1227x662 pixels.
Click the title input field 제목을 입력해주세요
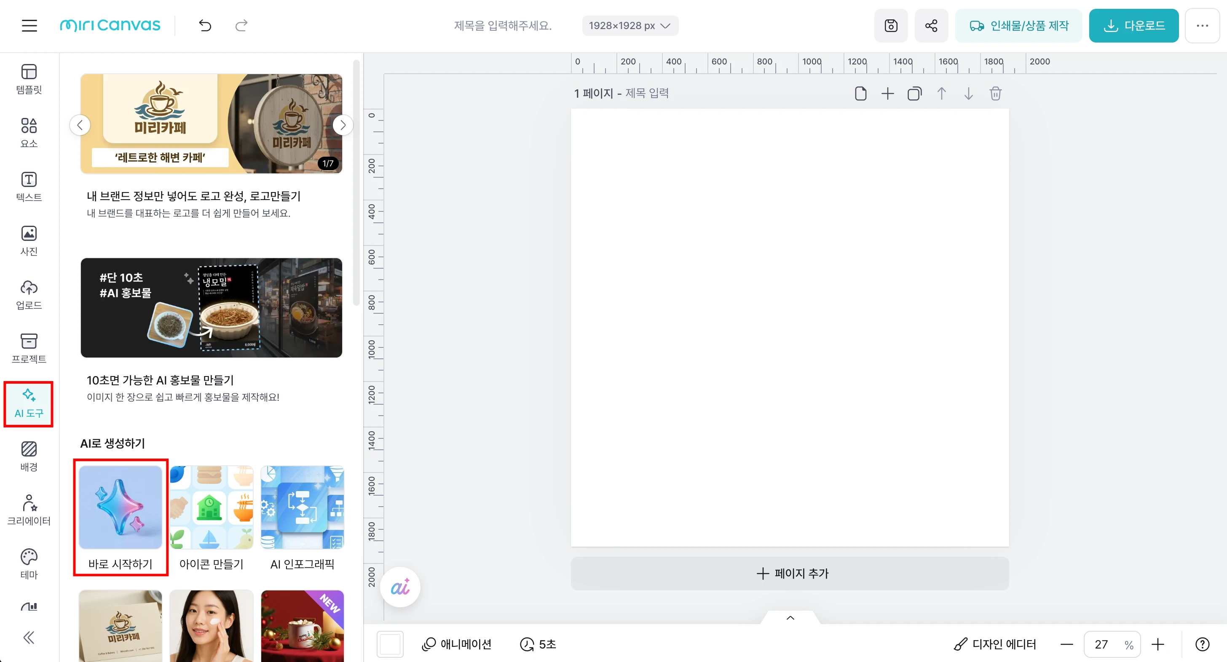point(503,26)
